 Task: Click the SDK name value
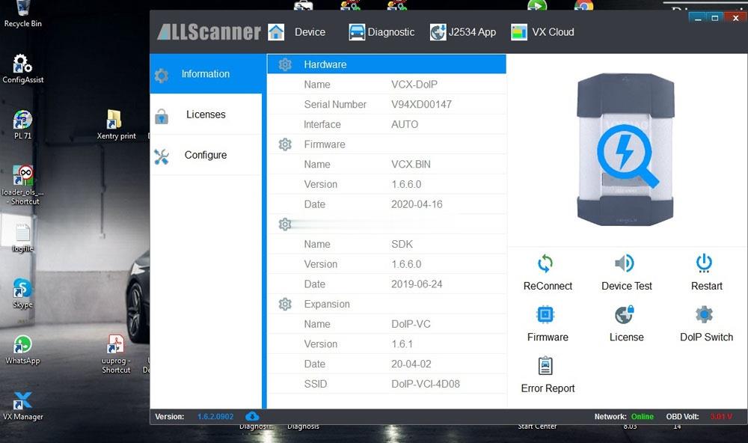(402, 245)
